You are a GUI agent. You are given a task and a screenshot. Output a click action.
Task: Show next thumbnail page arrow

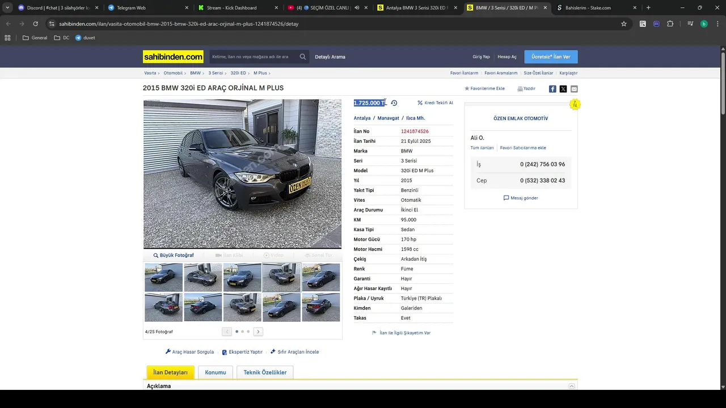pos(258,331)
